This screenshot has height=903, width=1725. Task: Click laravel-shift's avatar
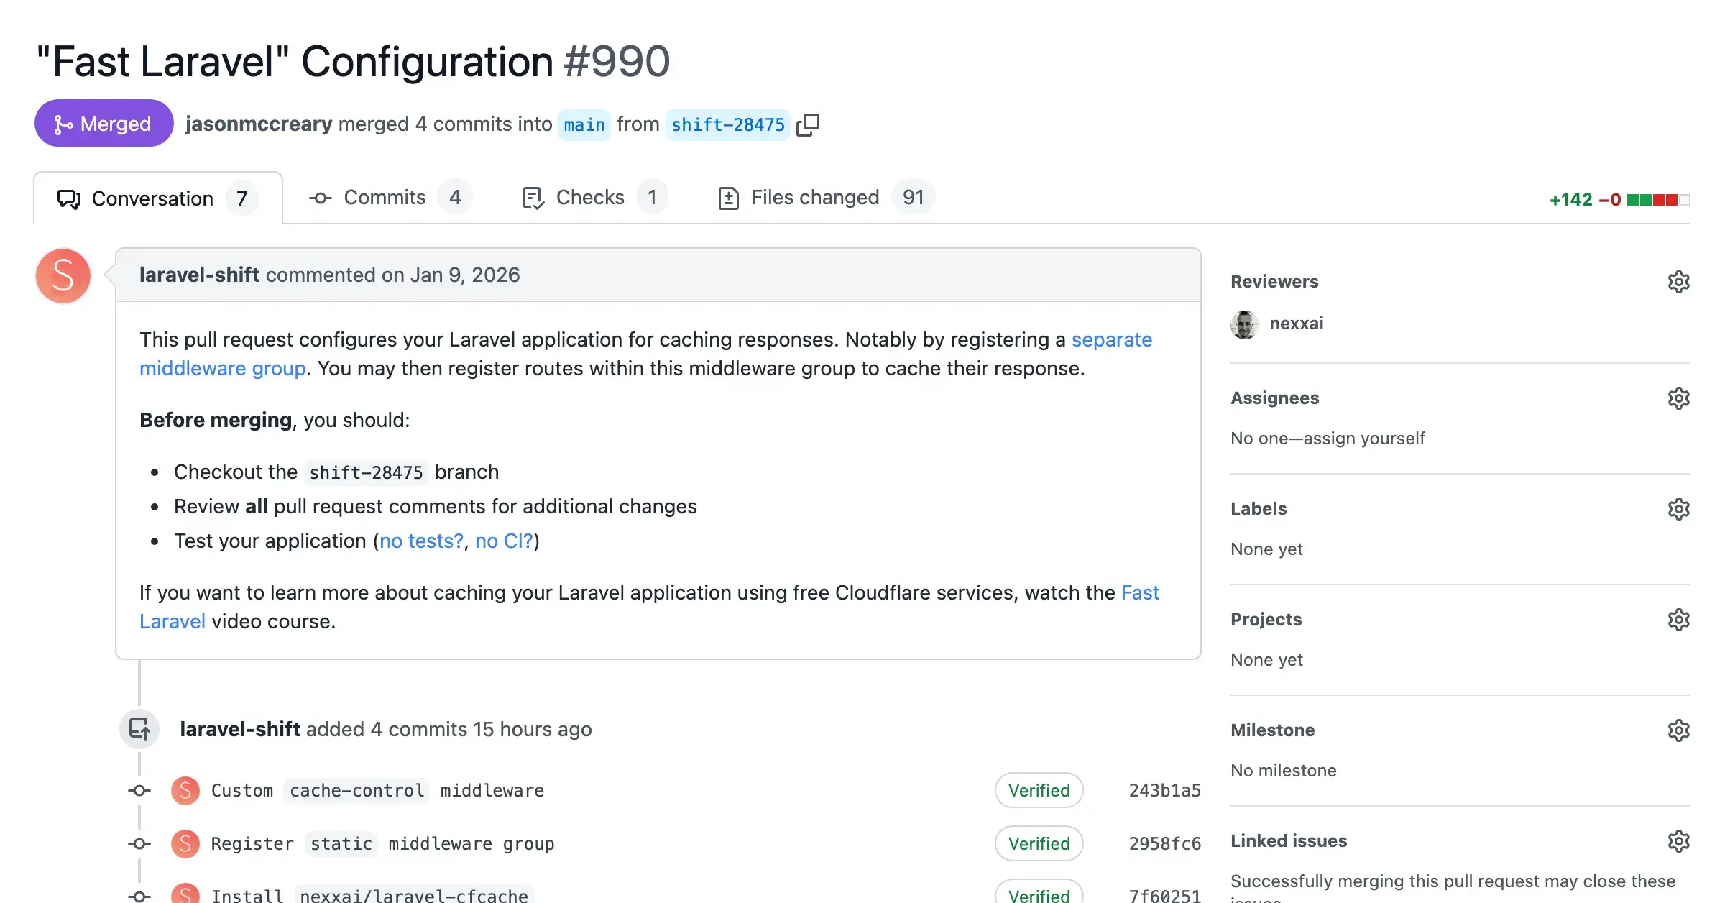coord(63,275)
